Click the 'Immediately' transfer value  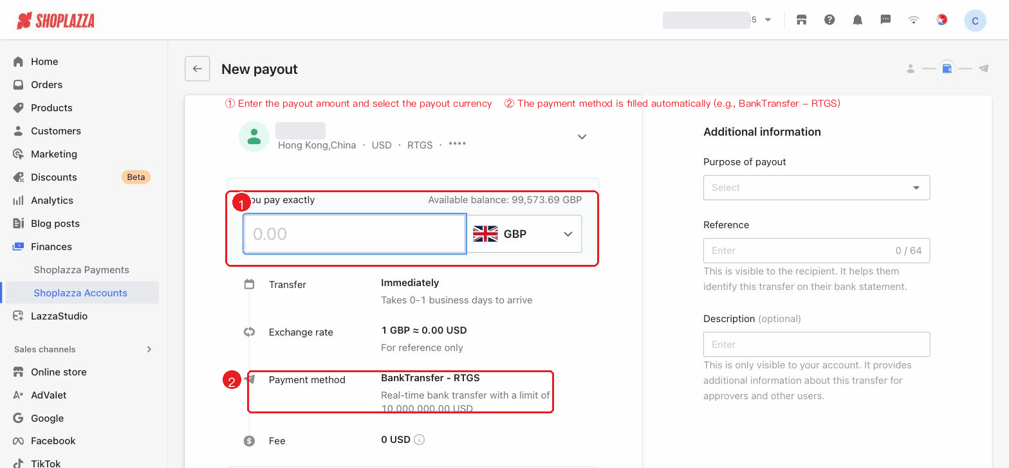coord(410,283)
